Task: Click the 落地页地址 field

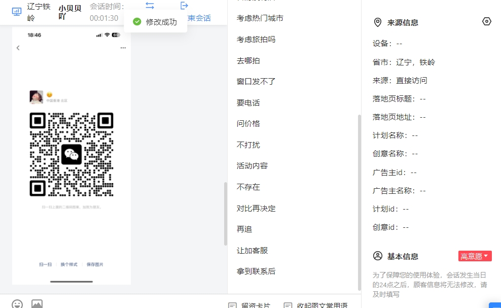Action: point(399,117)
